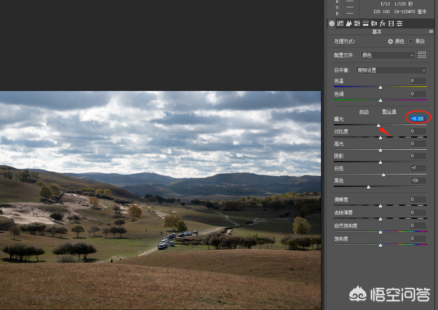438x310 pixels.
Task: Open the 白平衡 white balance dropdown
Action: coord(392,70)
